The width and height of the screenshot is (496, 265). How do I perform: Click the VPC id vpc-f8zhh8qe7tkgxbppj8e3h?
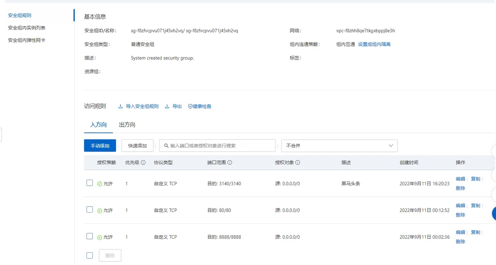point(366,31)
